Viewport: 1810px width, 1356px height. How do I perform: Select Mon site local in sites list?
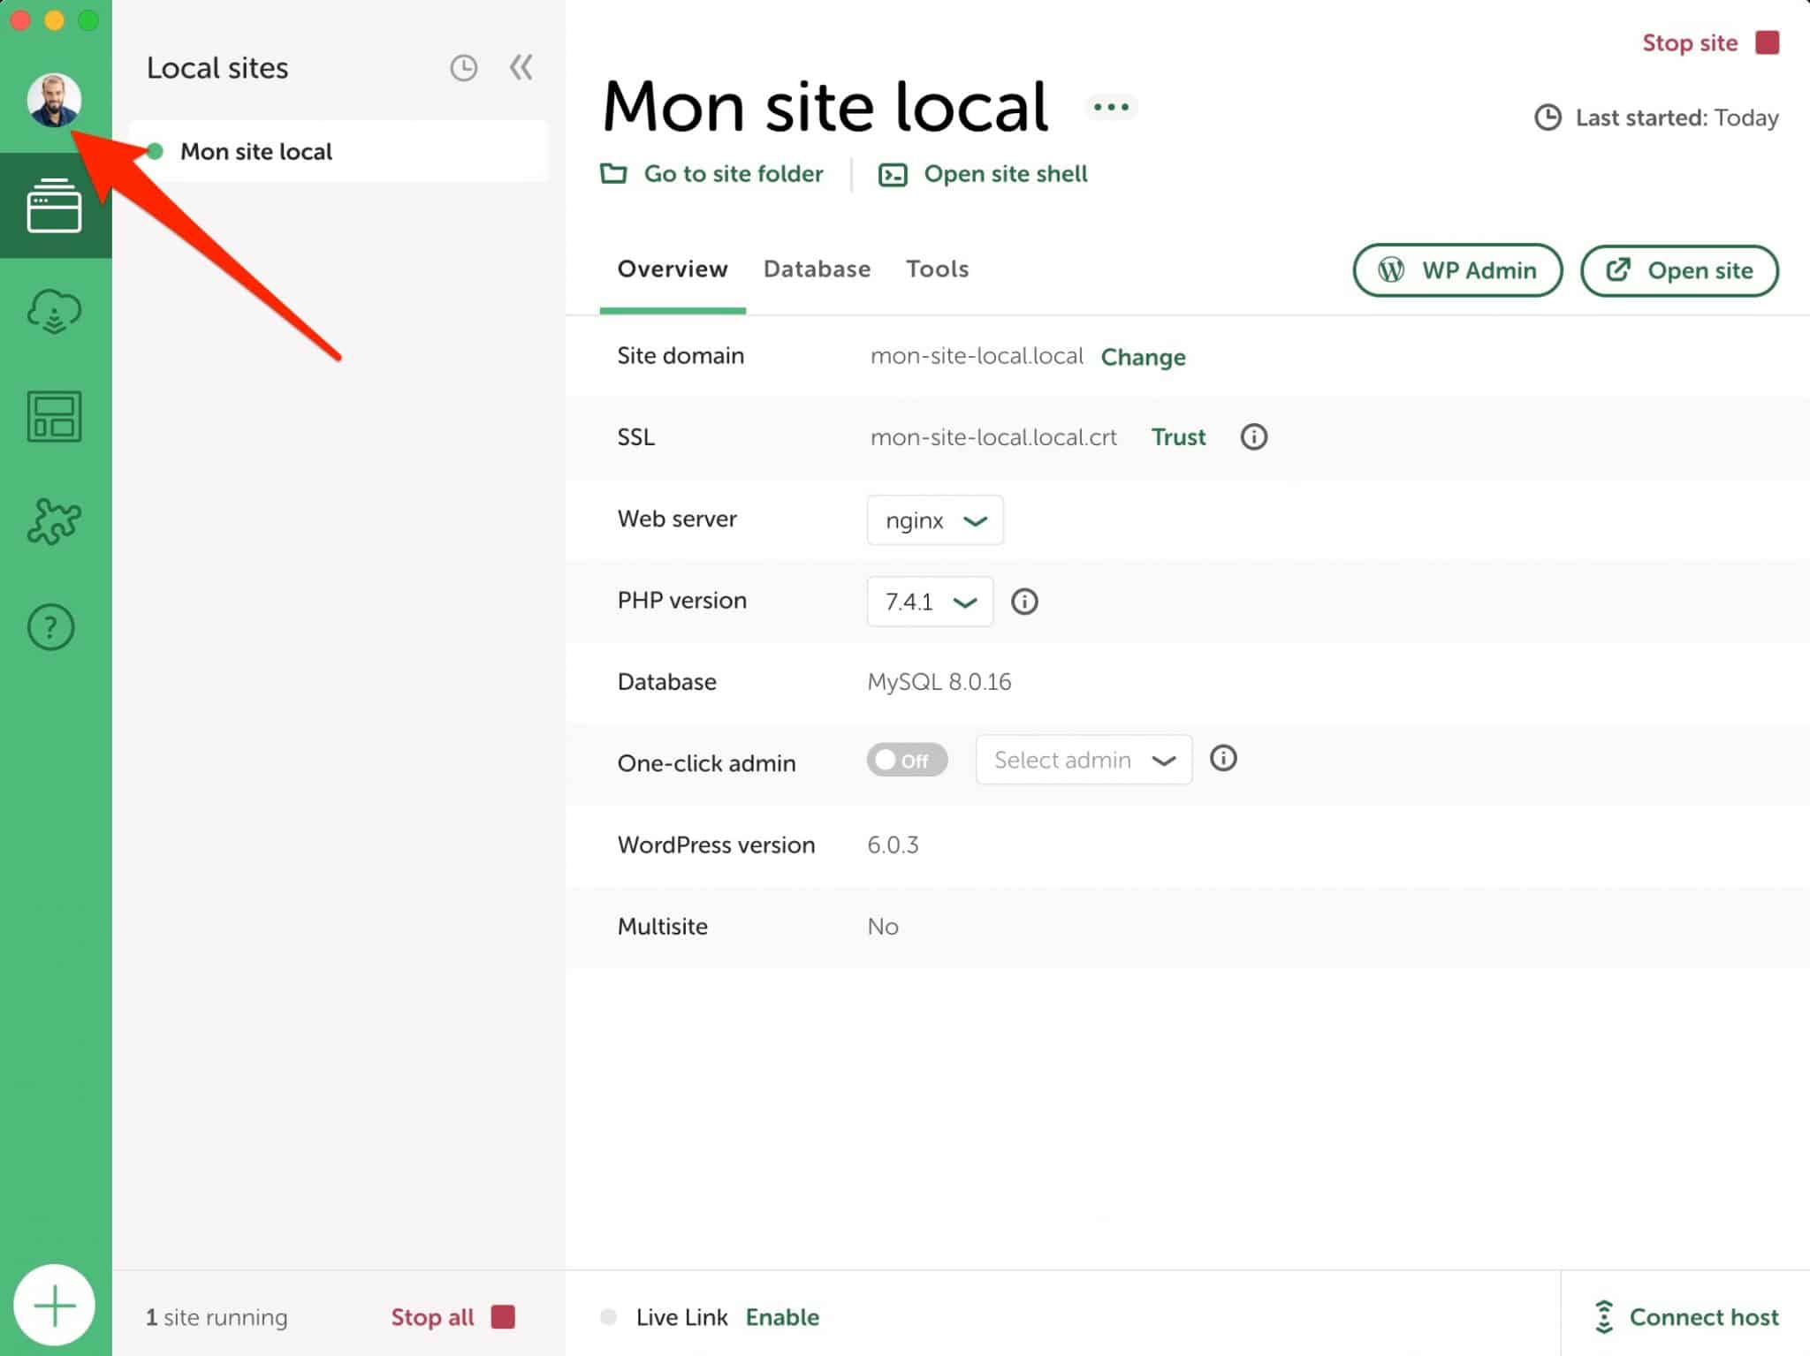[x=339, y=151]
